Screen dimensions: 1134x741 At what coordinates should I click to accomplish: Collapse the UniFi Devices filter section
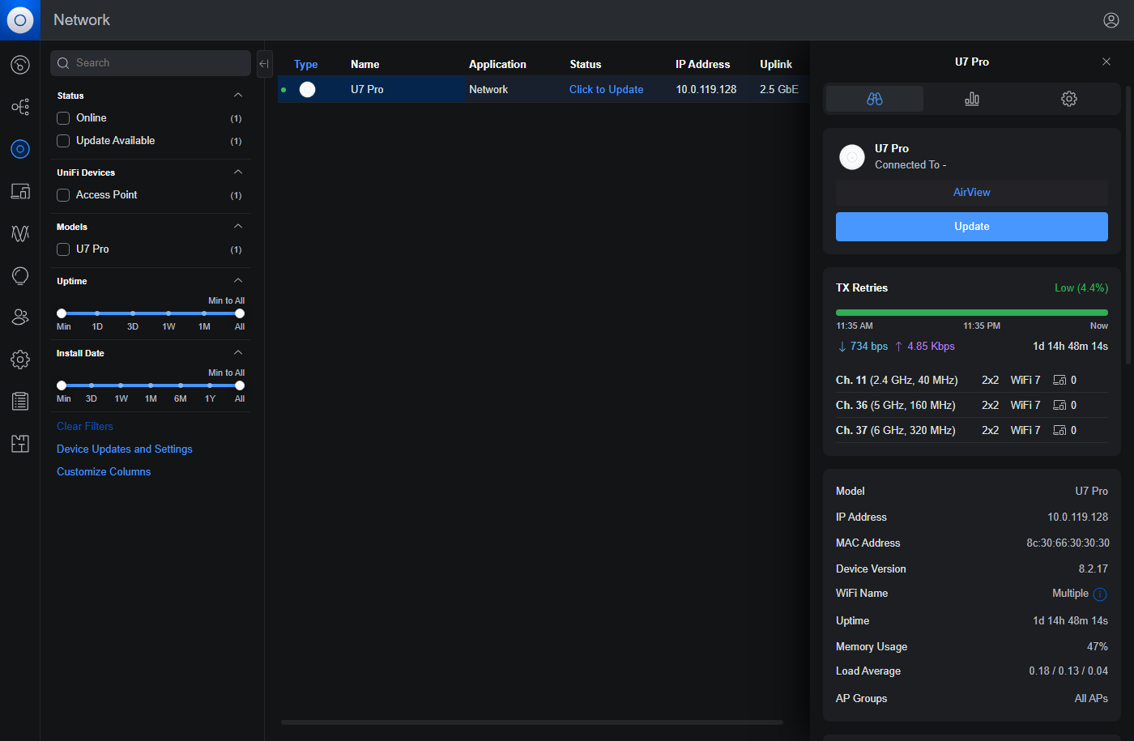238,172
